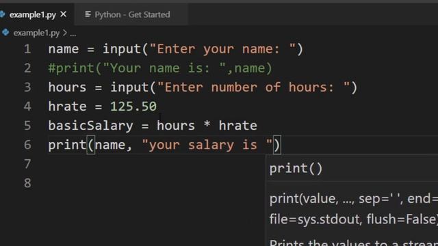Click the string "your salary is "

pos(207,145)
